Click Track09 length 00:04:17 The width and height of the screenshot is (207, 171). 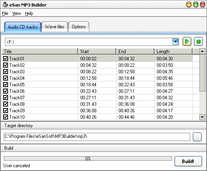click(165, 111)
